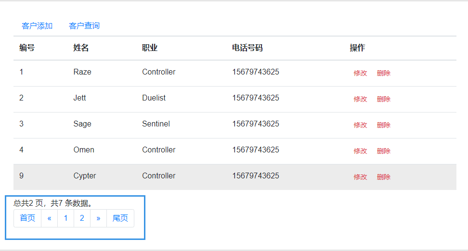The height and width of the screenshot is (251, 468).
Task: Click the Sentinel profession cell
Action: click(x=156, y=124)
